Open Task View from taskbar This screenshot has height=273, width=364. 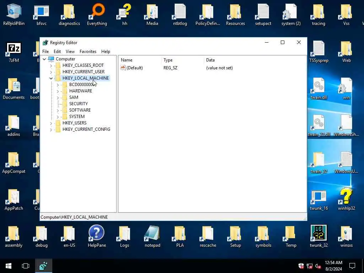(26, 266)
